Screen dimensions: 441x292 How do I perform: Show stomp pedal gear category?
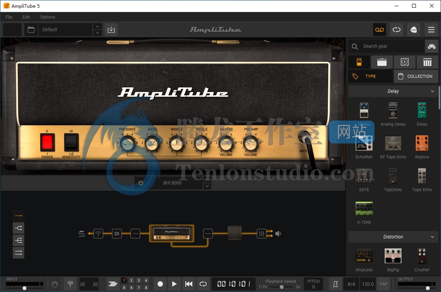pos(359,62)
